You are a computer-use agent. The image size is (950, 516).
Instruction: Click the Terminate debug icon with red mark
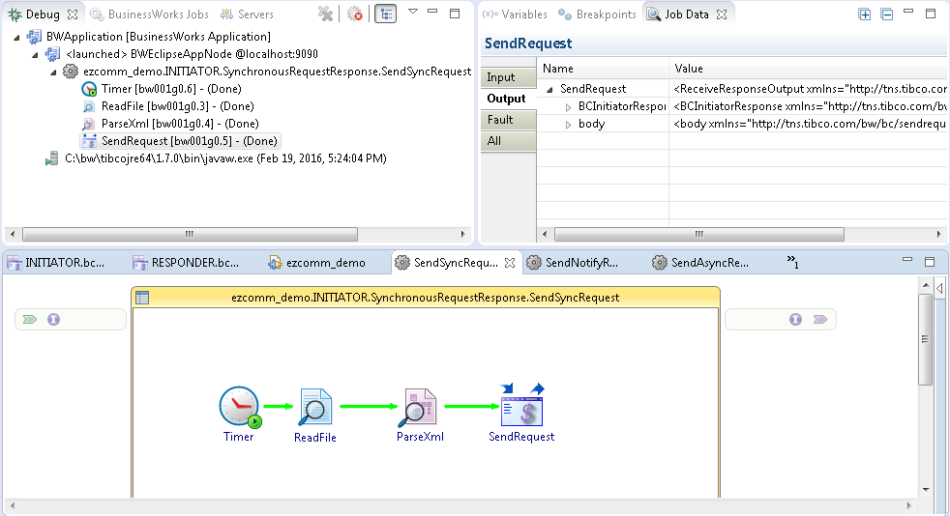[355, 14]
